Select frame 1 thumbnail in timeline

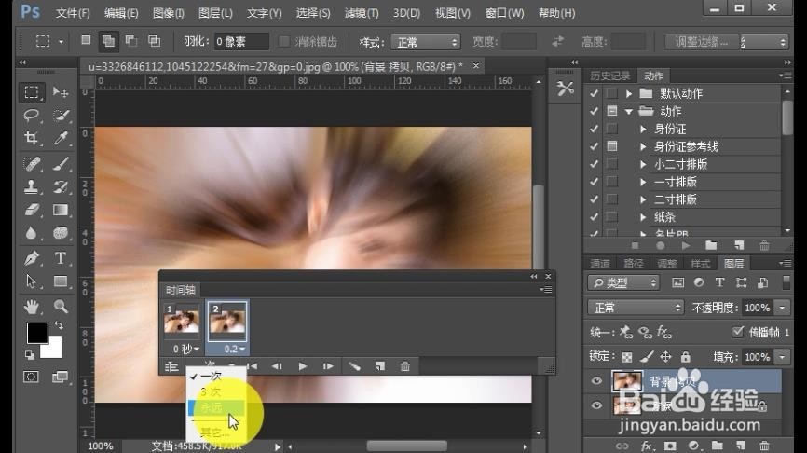click(181, 322)
